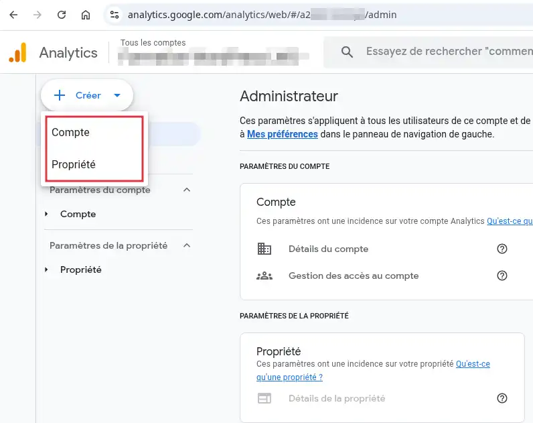
Task: Click the Administrateur page heading
Action: pyautogui.click(x=289, y=97)
